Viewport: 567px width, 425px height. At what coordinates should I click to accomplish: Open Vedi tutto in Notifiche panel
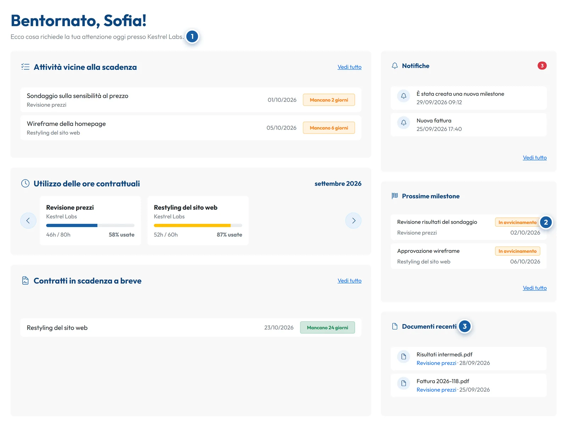pyautogui.click(x=534, y=158)
